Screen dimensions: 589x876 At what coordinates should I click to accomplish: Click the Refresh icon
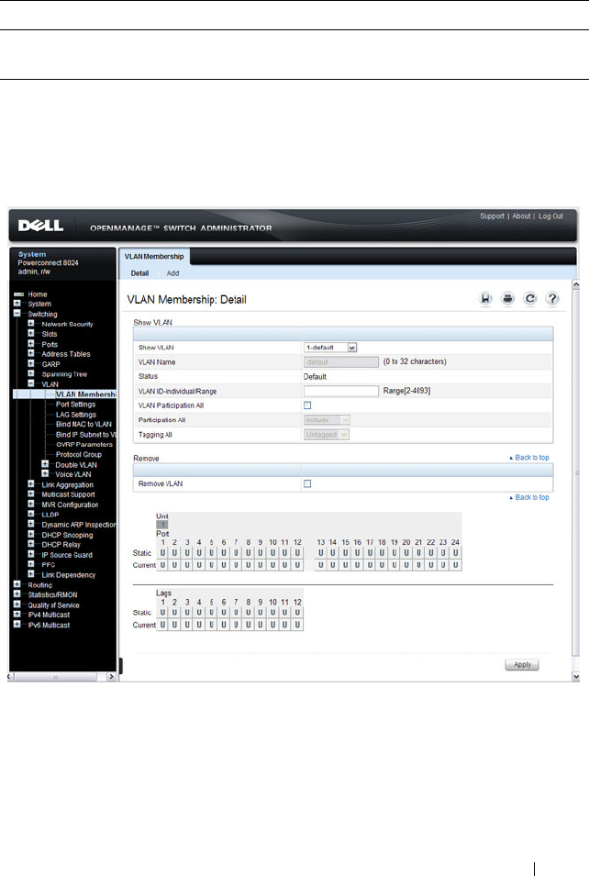click(x=529, y=299)
